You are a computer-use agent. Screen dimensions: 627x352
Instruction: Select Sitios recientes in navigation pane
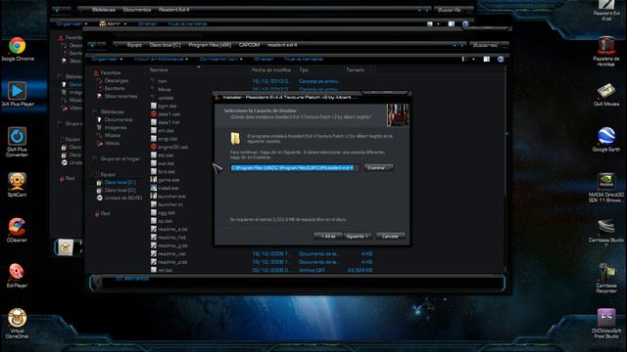pos(121,97)
